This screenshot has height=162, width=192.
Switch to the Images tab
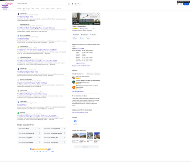pos(28,9)
